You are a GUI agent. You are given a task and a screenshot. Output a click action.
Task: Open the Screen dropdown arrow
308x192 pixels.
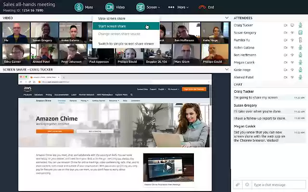click(159, 8)
